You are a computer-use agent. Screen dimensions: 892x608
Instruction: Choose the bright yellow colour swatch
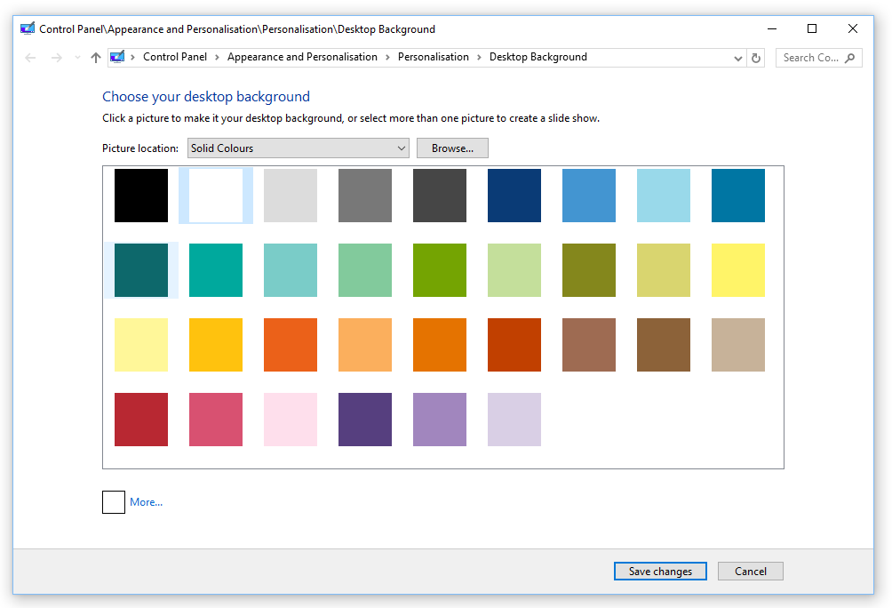[x=738, y=270]
